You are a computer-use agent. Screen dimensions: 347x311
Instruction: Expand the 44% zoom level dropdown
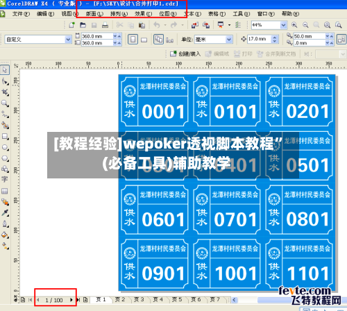pos(283,25)
